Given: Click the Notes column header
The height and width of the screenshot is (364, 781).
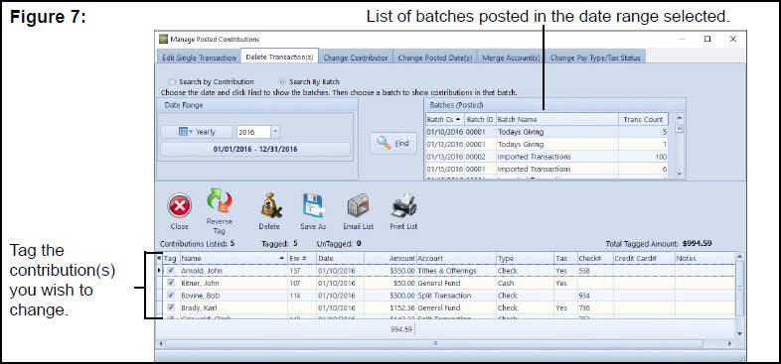Looking at the screenshot, I should pyautogui.click(x=704, y=258).
